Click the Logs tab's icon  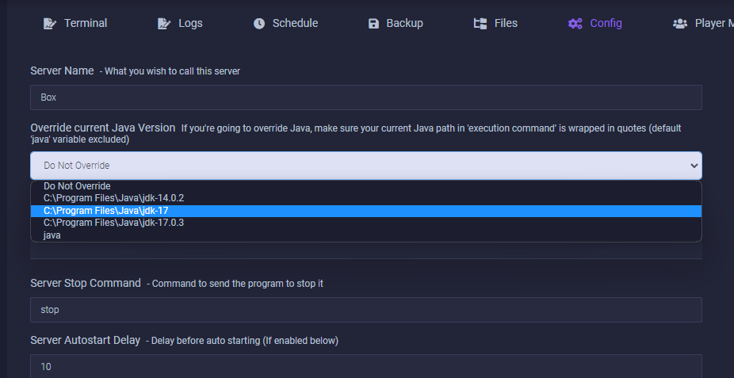pos(164,24)
